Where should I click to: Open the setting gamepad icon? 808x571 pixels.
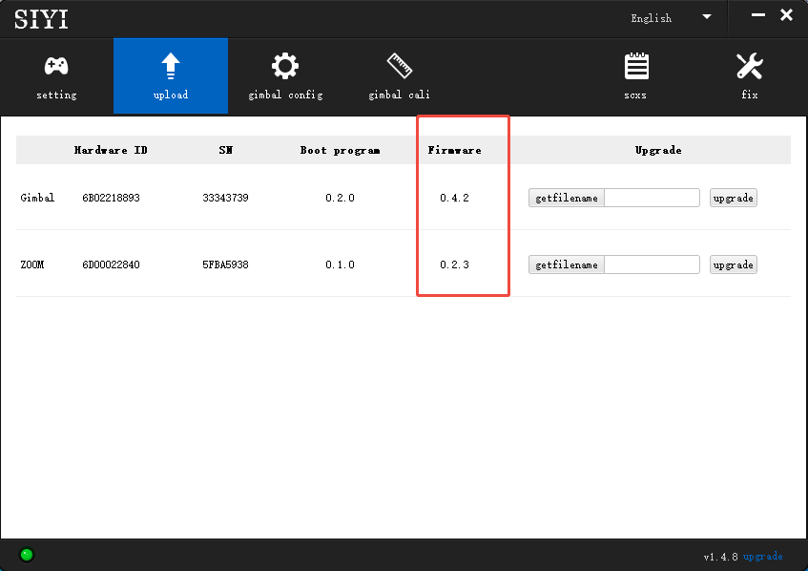[x=56, y=67]
